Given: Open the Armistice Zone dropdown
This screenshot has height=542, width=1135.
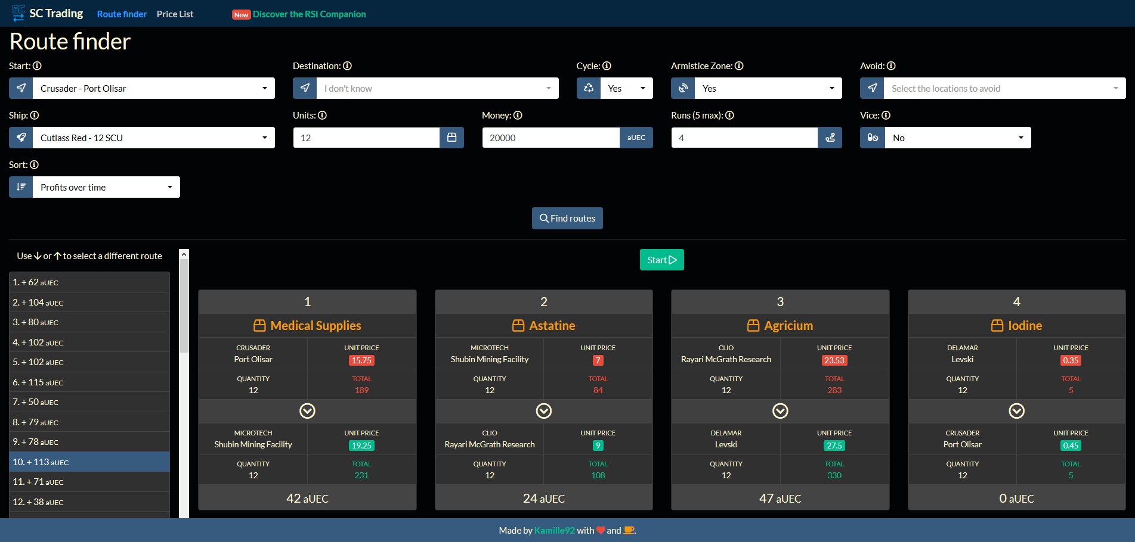Looking at the screenshot, I should (x=768, y=88).
